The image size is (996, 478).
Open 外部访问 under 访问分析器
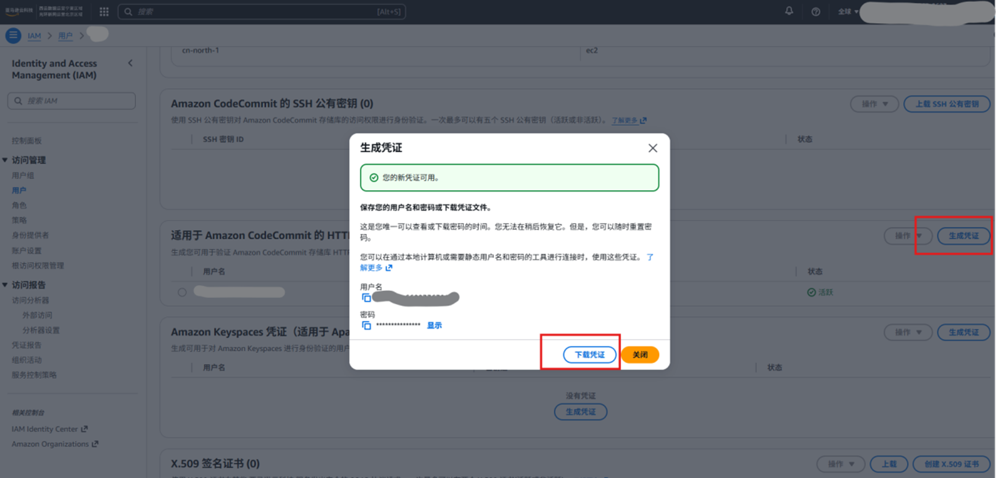37,315
